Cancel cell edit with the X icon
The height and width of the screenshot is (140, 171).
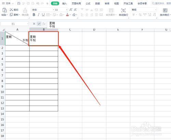pos(34,24)
